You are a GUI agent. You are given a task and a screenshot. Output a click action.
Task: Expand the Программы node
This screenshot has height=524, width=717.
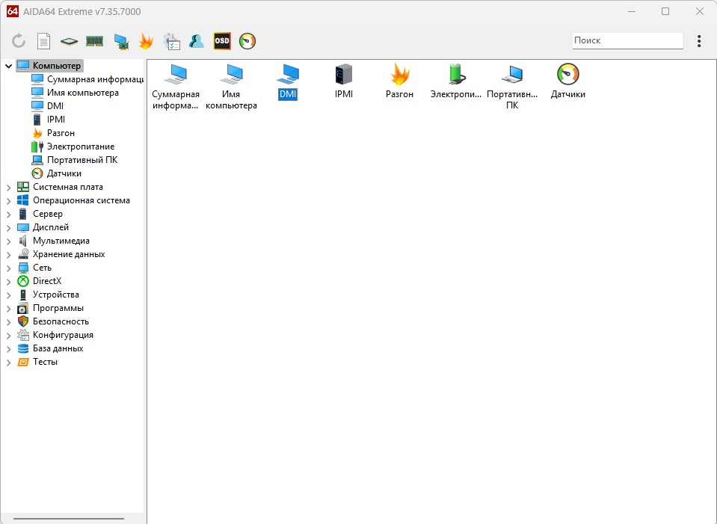(x=9, y=309)
